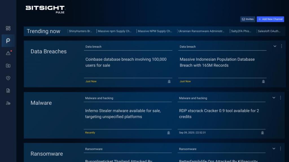Open the Malware channel three-dot menu

click(x=281, y=98)
